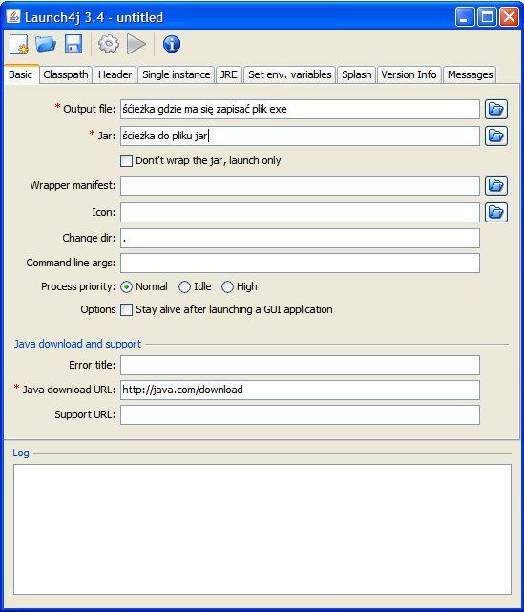This screenshot has height=612, width=524.
Task: Save configuration with the floppy disk icon
Action: point(73,44)
